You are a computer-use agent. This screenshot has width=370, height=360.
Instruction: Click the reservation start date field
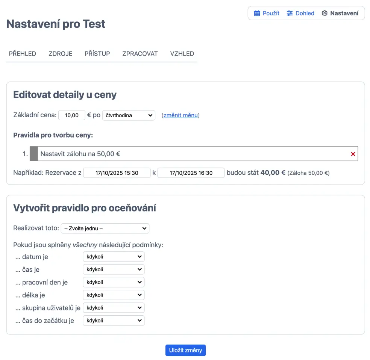coord(117,173)
